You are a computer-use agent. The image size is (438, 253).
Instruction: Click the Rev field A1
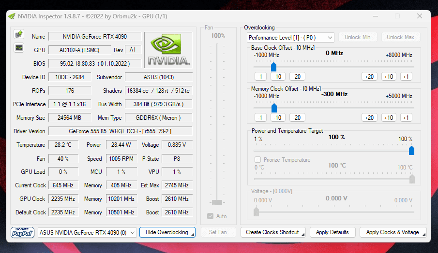[133, 50]
